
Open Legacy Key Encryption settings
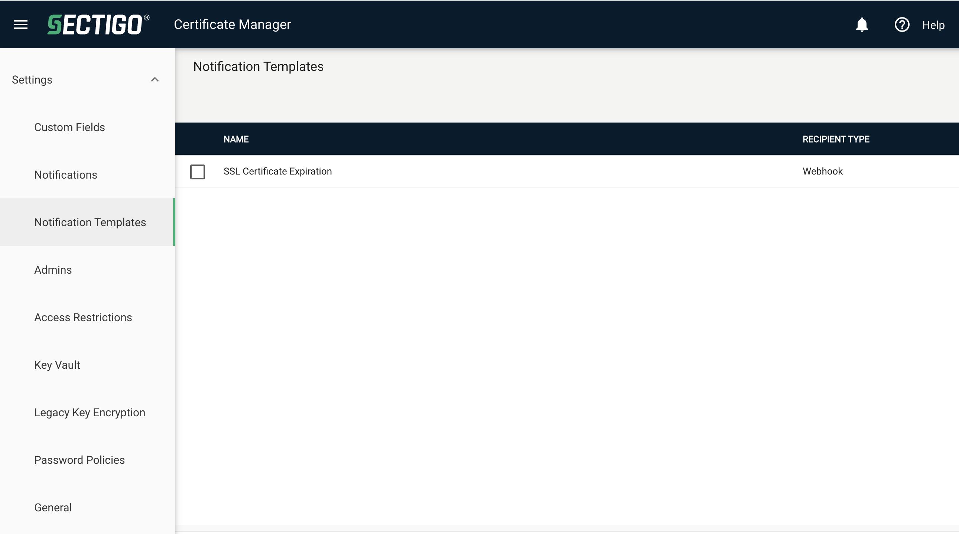coord(90,412)
